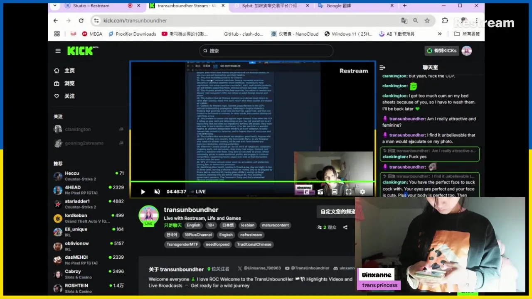
Task: Open recommended channel 4HEAD
Action: tap(89, 190)
